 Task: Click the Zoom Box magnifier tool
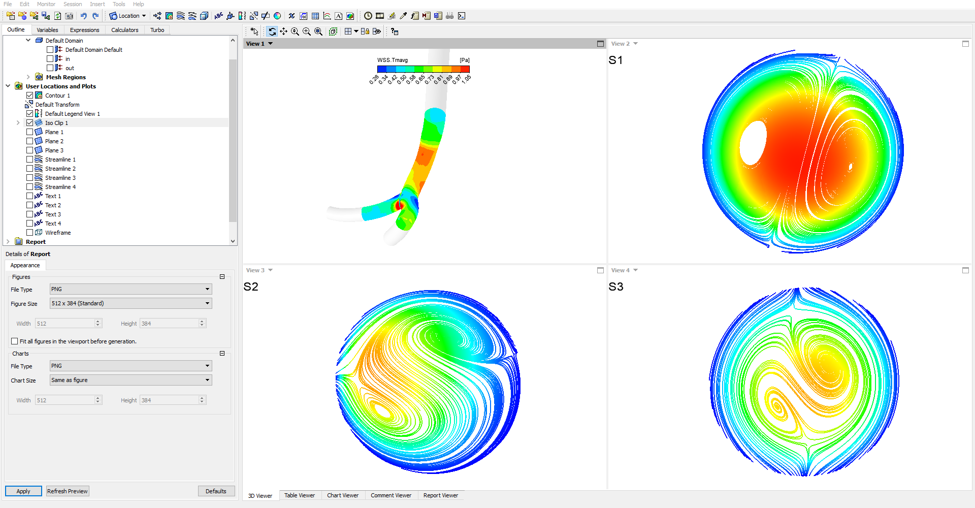point(307,31)
